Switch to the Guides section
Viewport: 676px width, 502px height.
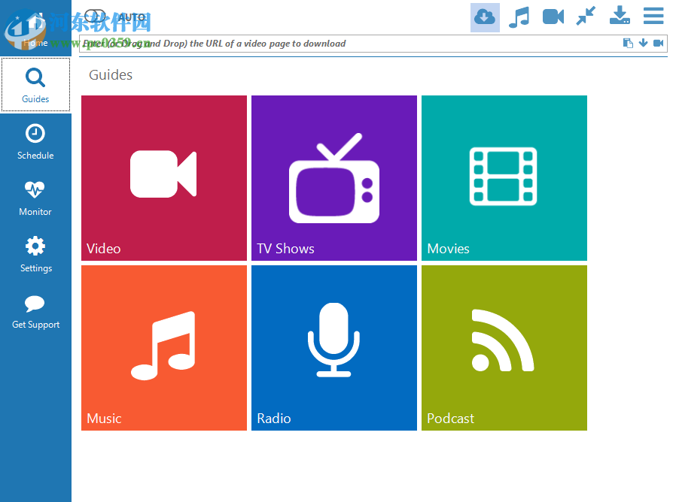35,85
